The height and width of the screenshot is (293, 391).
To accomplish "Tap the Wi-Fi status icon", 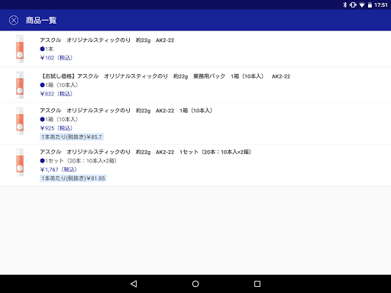I will (362, 5).
